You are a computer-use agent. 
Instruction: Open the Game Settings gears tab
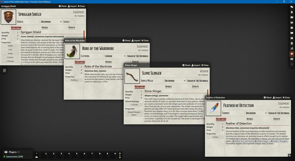coord(292,59)
